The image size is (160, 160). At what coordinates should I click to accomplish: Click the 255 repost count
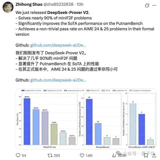click(x=57, y=155)
